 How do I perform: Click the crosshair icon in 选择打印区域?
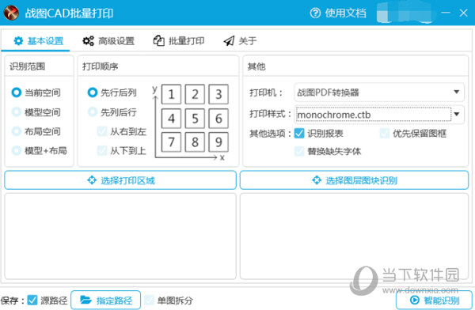click(92, 180)
